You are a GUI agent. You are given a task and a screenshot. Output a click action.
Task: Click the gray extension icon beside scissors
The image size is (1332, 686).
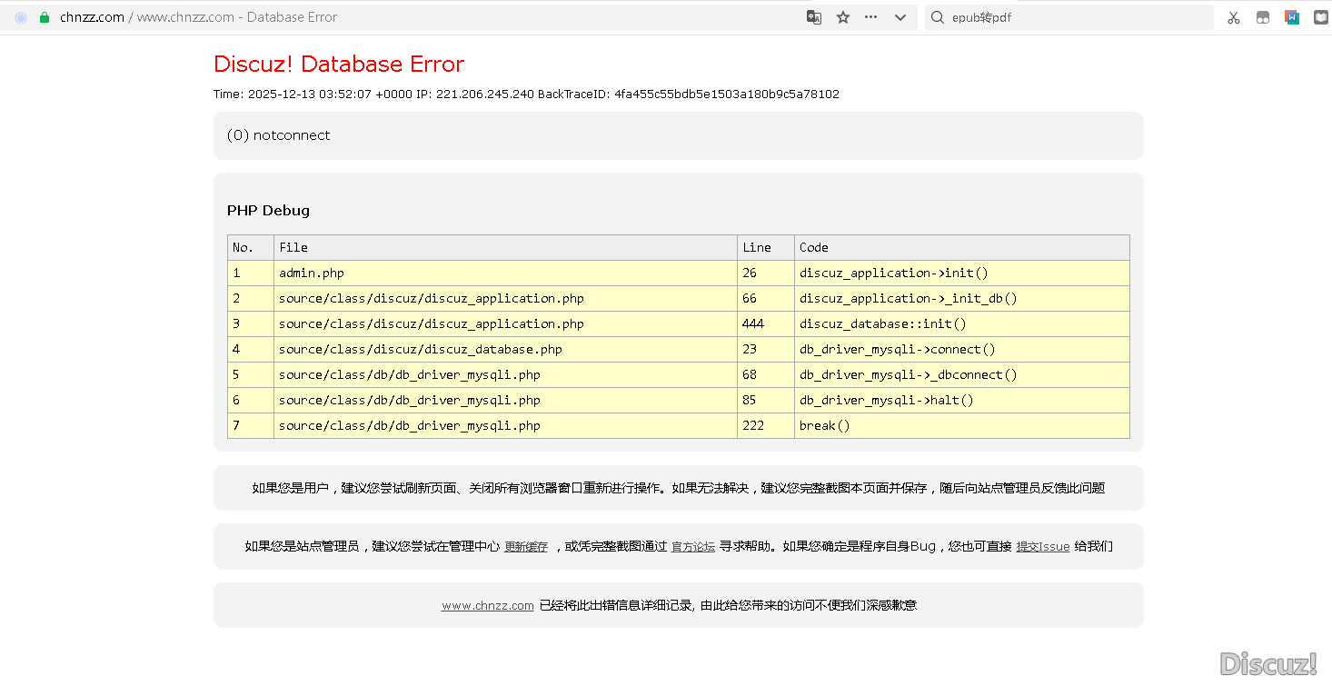click(x=1262, y=17)
